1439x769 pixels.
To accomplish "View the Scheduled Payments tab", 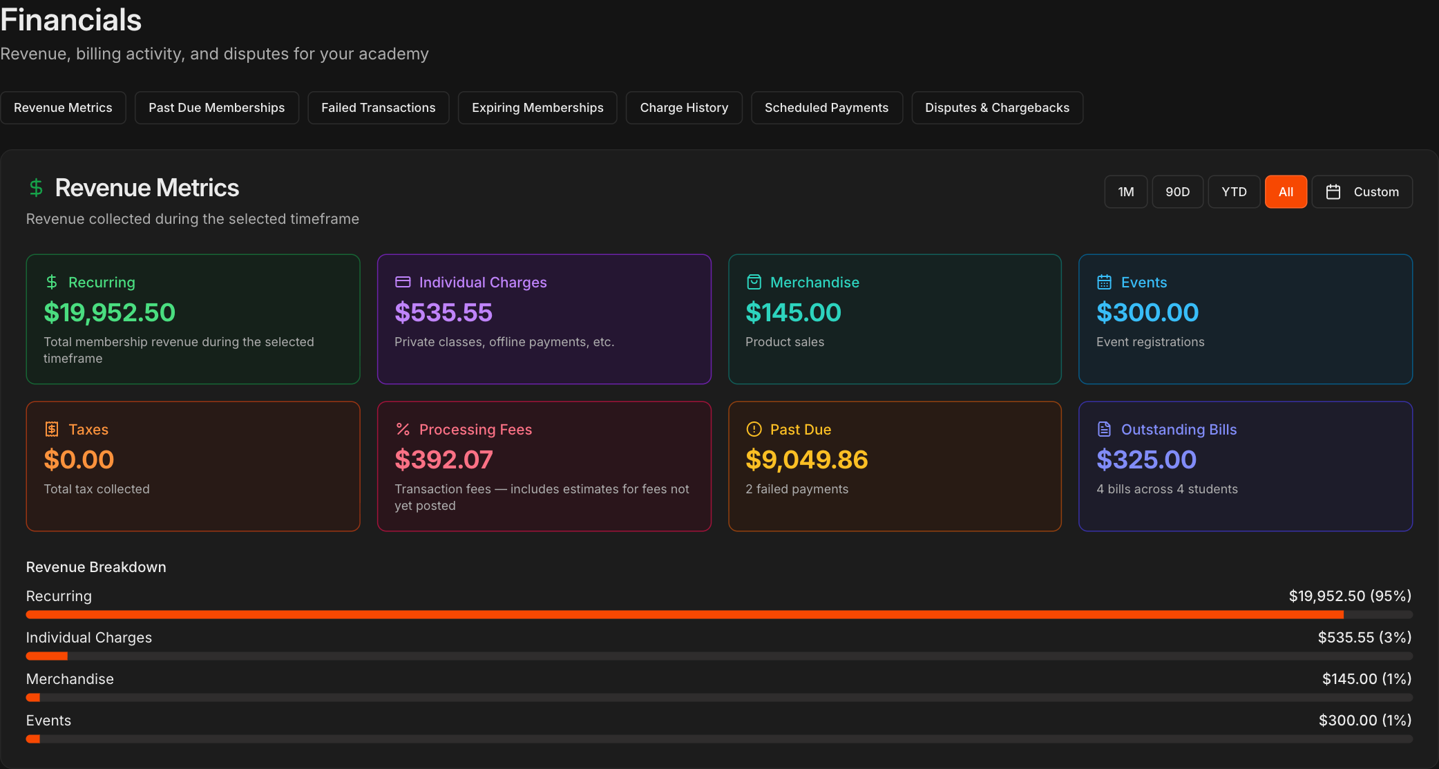I will tap(827, 108).
